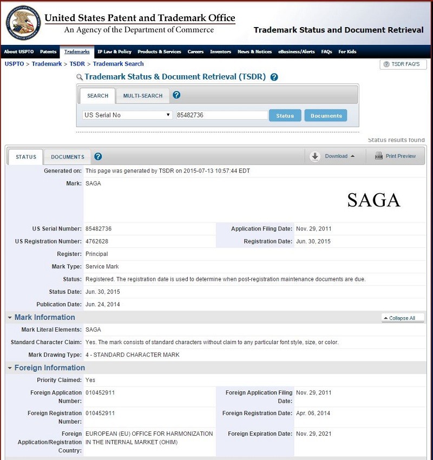Open the DOCUMENTS tab

coord(68,157)
